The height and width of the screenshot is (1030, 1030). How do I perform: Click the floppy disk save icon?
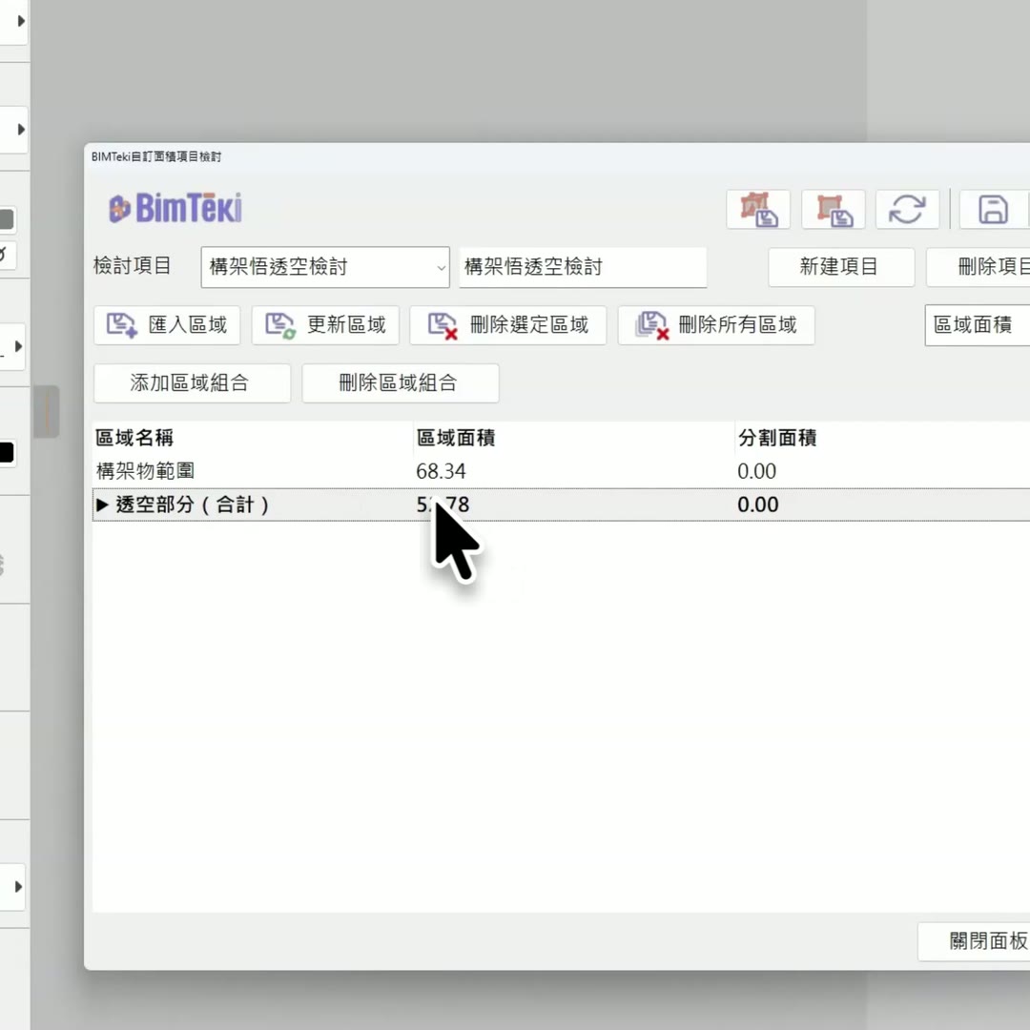point(993,210)
